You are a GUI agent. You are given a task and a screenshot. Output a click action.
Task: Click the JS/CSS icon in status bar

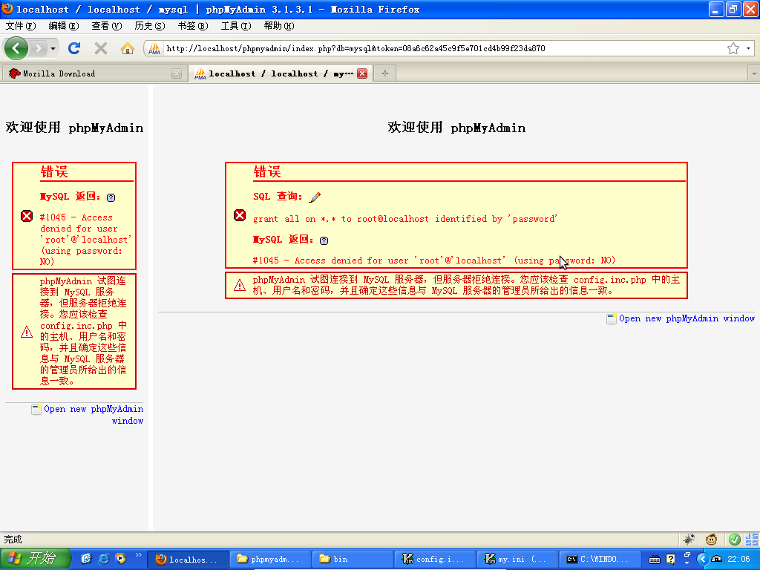[752, 539]
